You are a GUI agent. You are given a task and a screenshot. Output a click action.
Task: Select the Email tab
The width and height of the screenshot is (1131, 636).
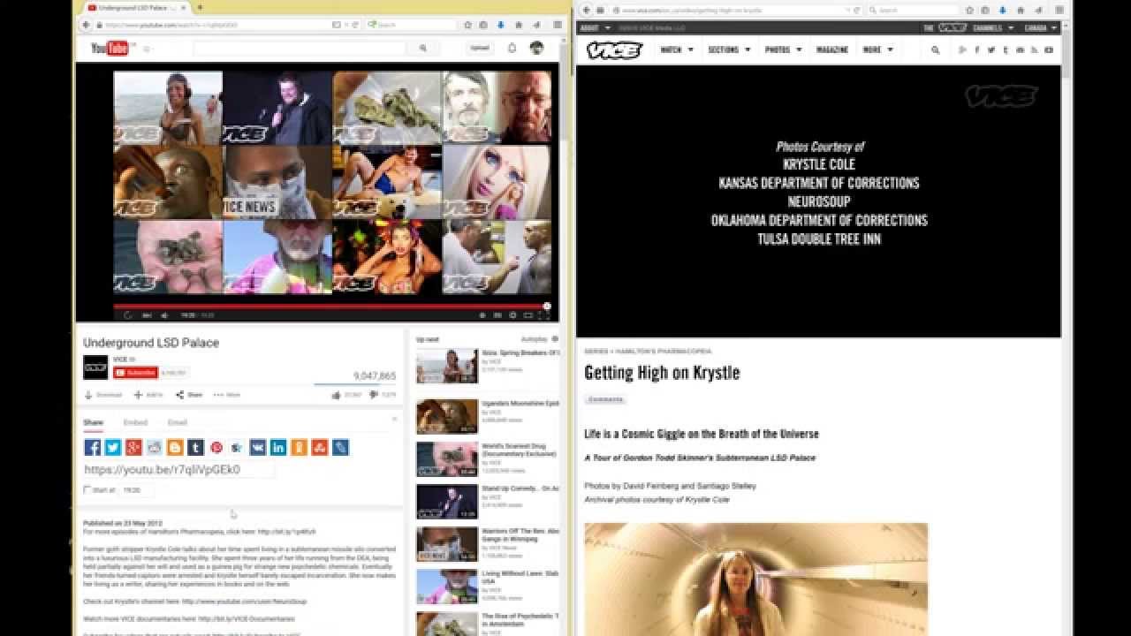pyautogui.click(x=178, y=423)
